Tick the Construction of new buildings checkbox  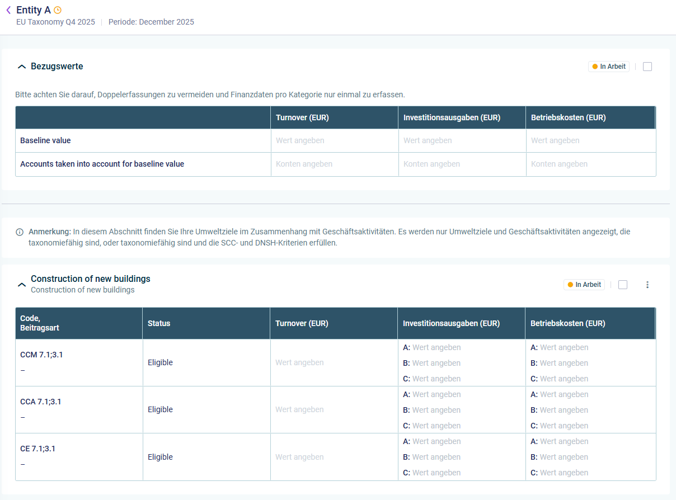click(x=623, y=285)
